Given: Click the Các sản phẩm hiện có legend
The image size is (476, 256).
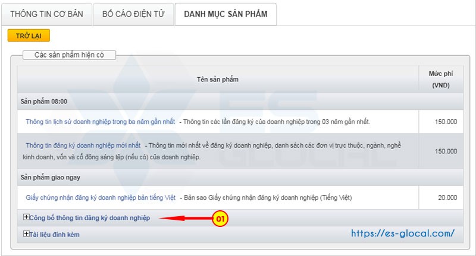Looking at the screenshot, I should click(69, 55).
